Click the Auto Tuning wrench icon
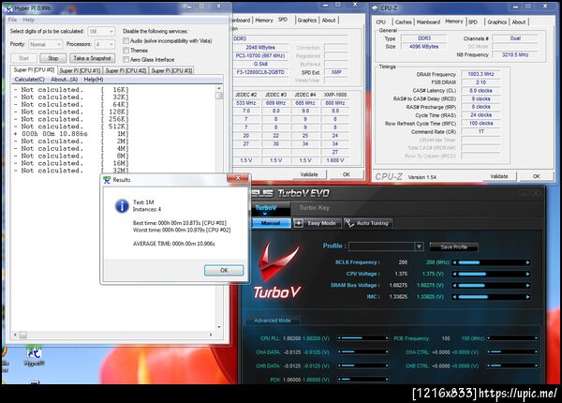The image size is (562, 403). point(349,223)
